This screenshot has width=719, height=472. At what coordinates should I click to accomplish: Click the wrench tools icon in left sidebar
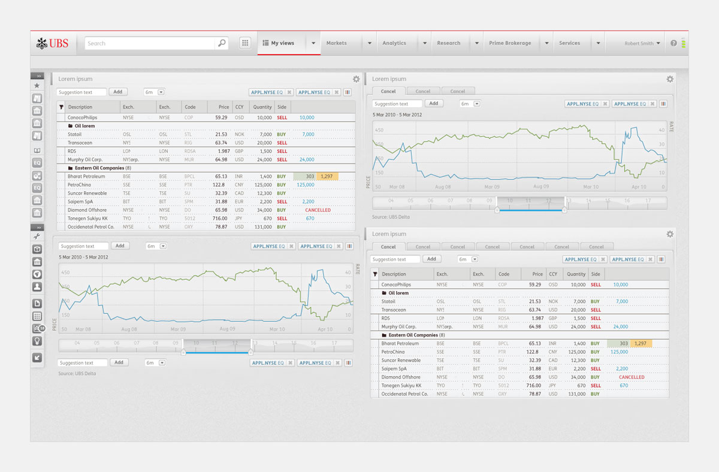click(37, 237)
